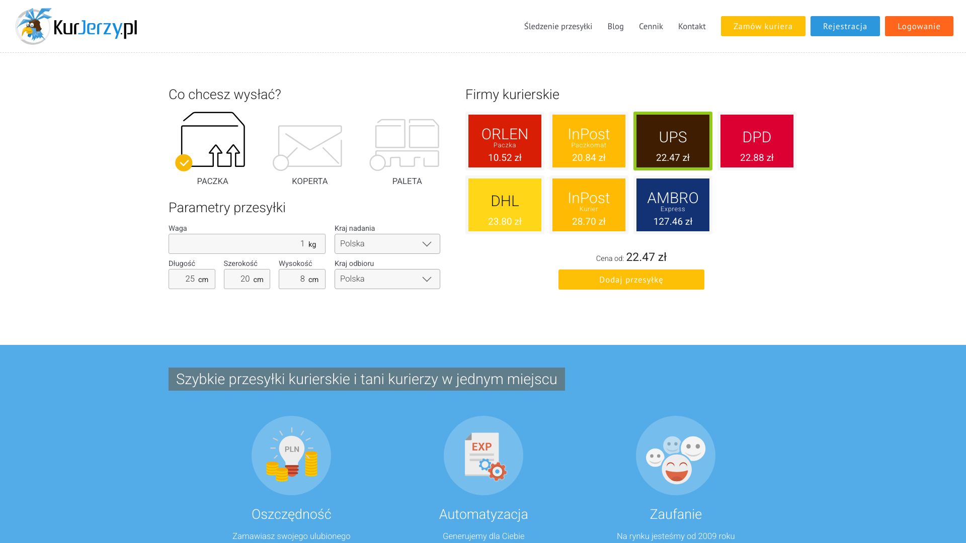The image size is (966, 543).
Task: Open the Blog menu item
Action: pyautogui.click(x=615, y=26)
